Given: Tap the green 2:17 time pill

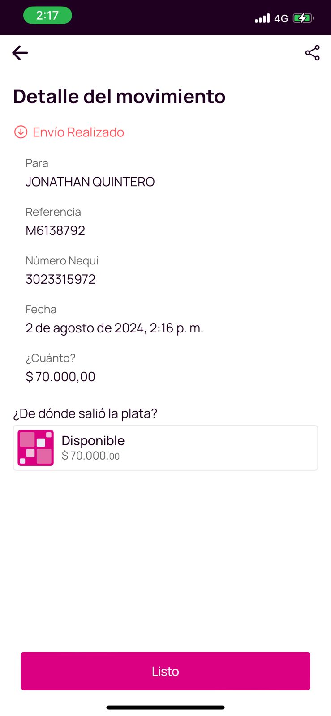Looking at the screenshot, I should pos(47,16).
